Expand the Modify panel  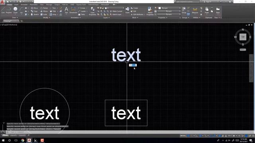point(47,17)
